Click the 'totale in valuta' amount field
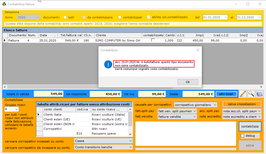Viewport: 266px width, 154px height. pos(49,94)
